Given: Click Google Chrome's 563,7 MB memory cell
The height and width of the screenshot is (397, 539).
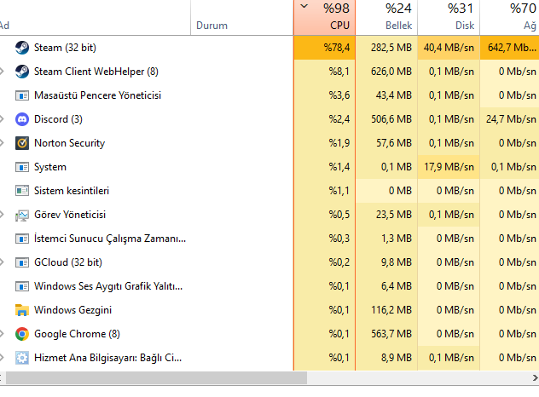Looking at the screenshot, I should point(386,334).
